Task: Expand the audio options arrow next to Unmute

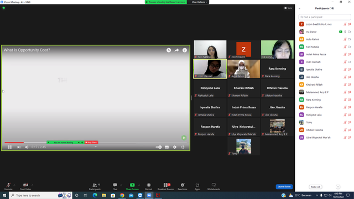Action: (14, 185)
